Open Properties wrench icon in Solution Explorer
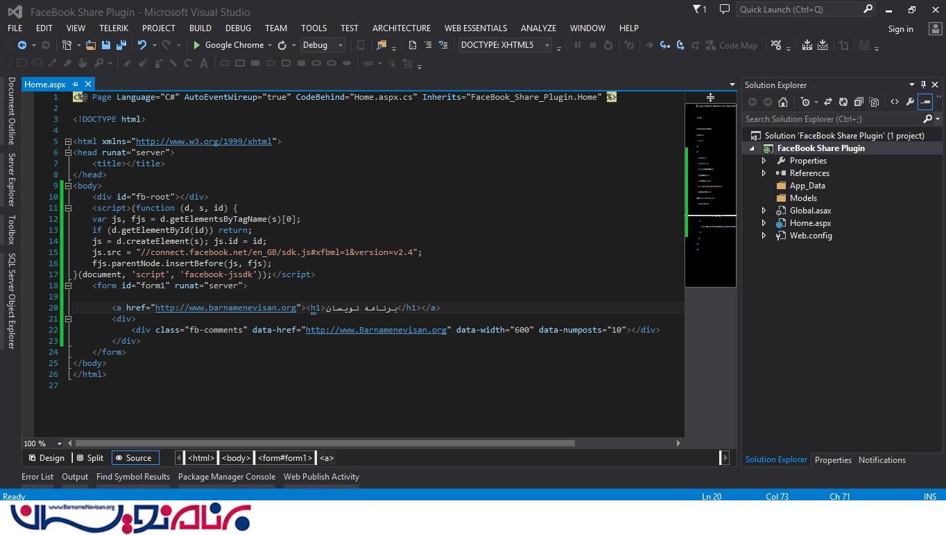Image resolution: width=946 pixels, height=535 pixels. 910,102
